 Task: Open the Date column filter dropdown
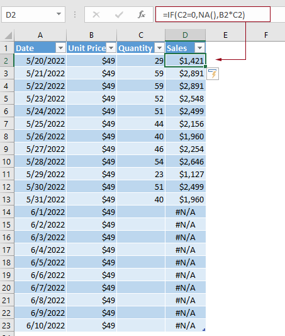click(x=61, y=48)
